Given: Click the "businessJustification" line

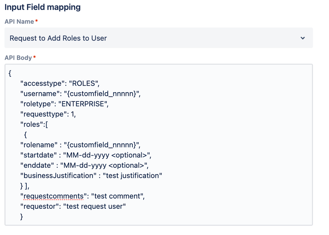Looking at the screenshot, I should tap(91, 176).
